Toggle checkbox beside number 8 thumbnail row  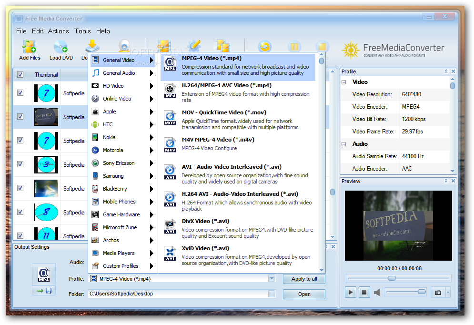pos(20,212)
